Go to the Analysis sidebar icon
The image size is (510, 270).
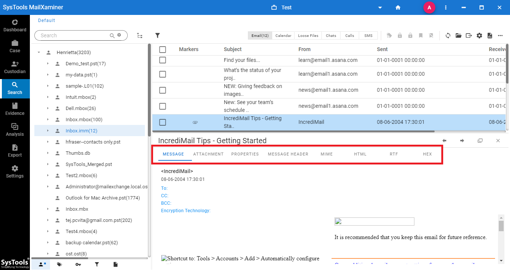[x=15, y=130]
